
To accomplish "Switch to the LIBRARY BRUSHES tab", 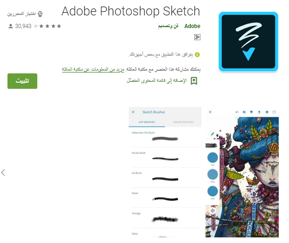I will click(183, 122).
